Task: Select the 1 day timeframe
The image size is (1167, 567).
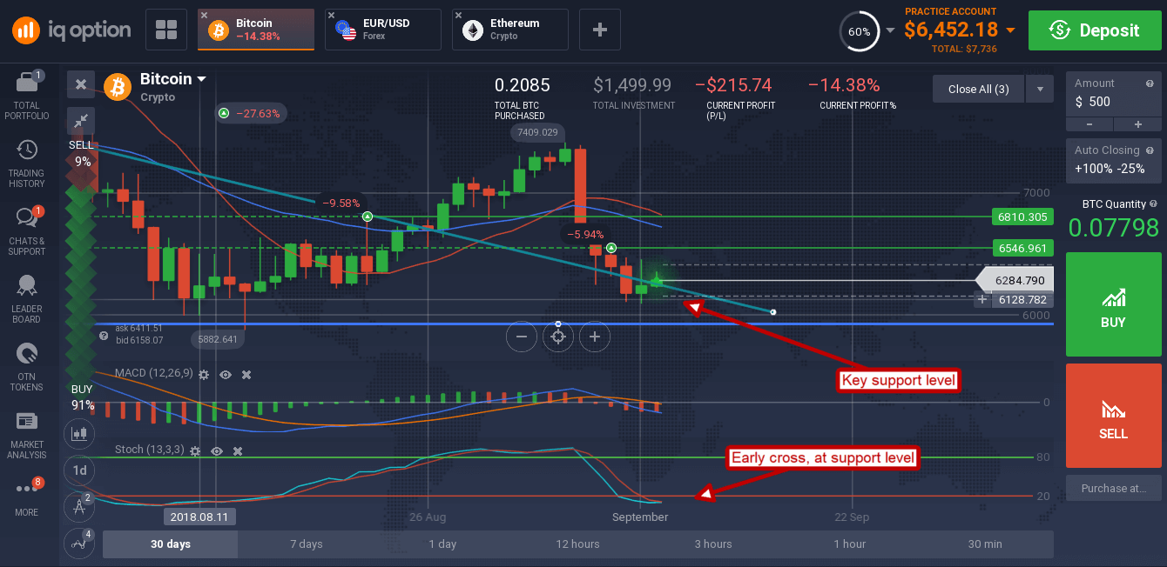Action: click(442, 544)
